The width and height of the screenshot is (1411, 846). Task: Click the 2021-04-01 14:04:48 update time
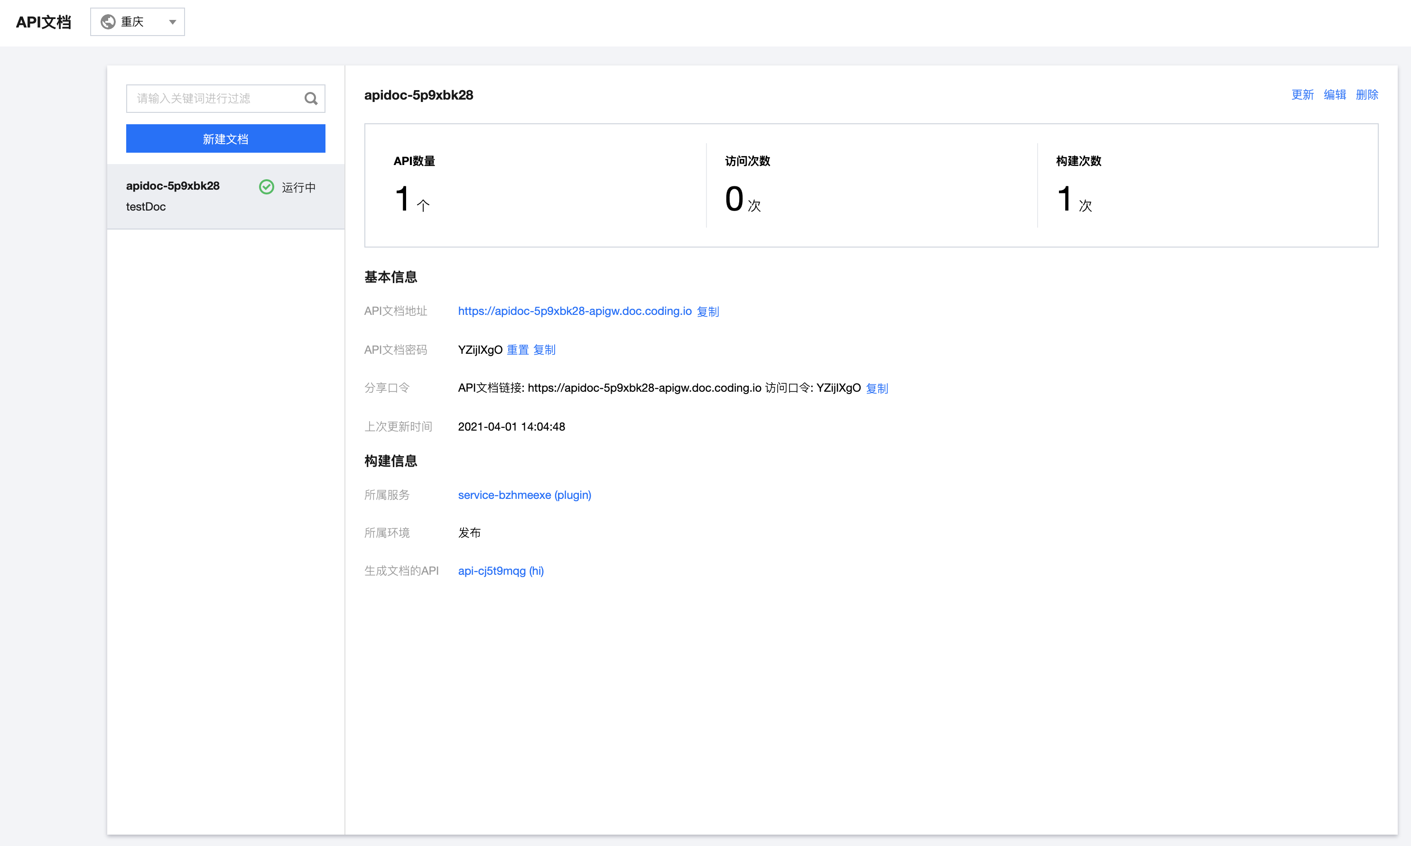click(x=511, y=426)
